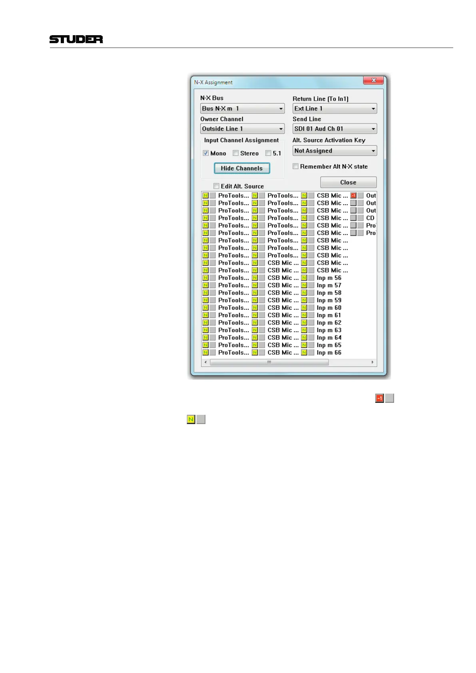Click the gray alt-source box next to Inp m 63
The width and height of the screenshot is (476, 673).
pyautogui.click(x=311, y=330)
